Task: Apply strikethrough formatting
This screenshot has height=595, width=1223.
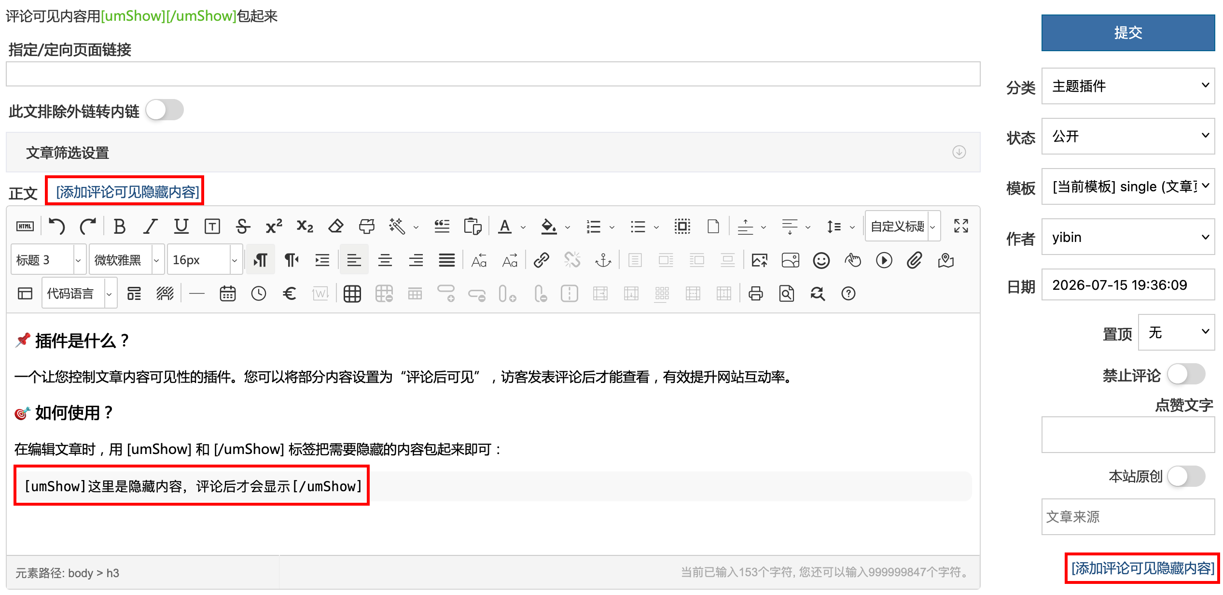Action: point(243,226)
